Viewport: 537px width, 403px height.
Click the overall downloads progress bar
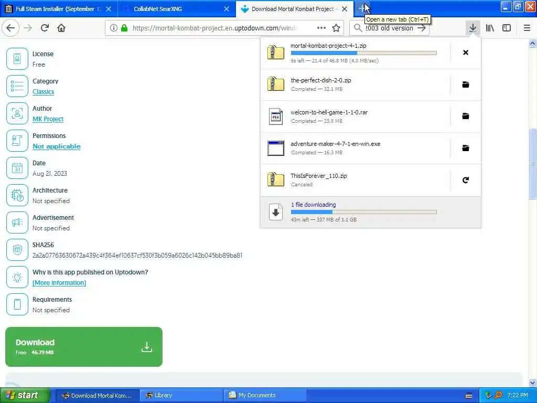(364, 212)
